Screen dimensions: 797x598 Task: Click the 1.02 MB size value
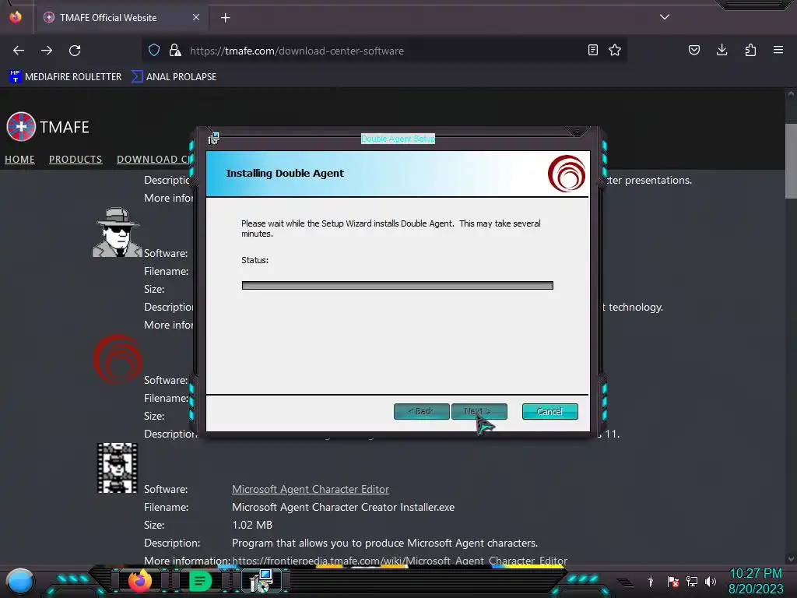point(252,525)
